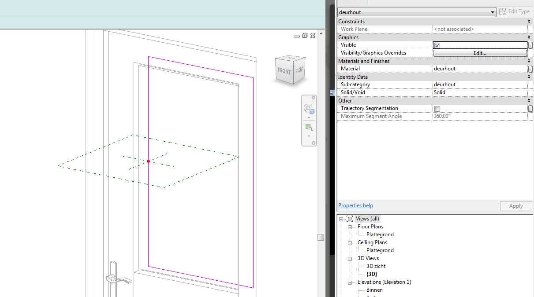
Task: Click the Edit Type icon
Action: [502, 11]
